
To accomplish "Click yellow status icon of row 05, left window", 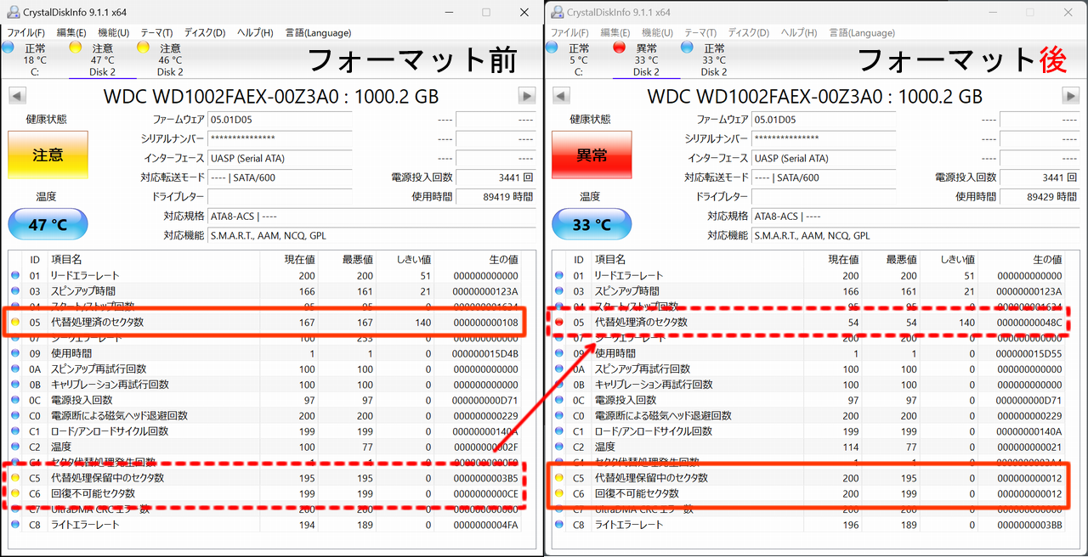I will [x=14, y=323].
